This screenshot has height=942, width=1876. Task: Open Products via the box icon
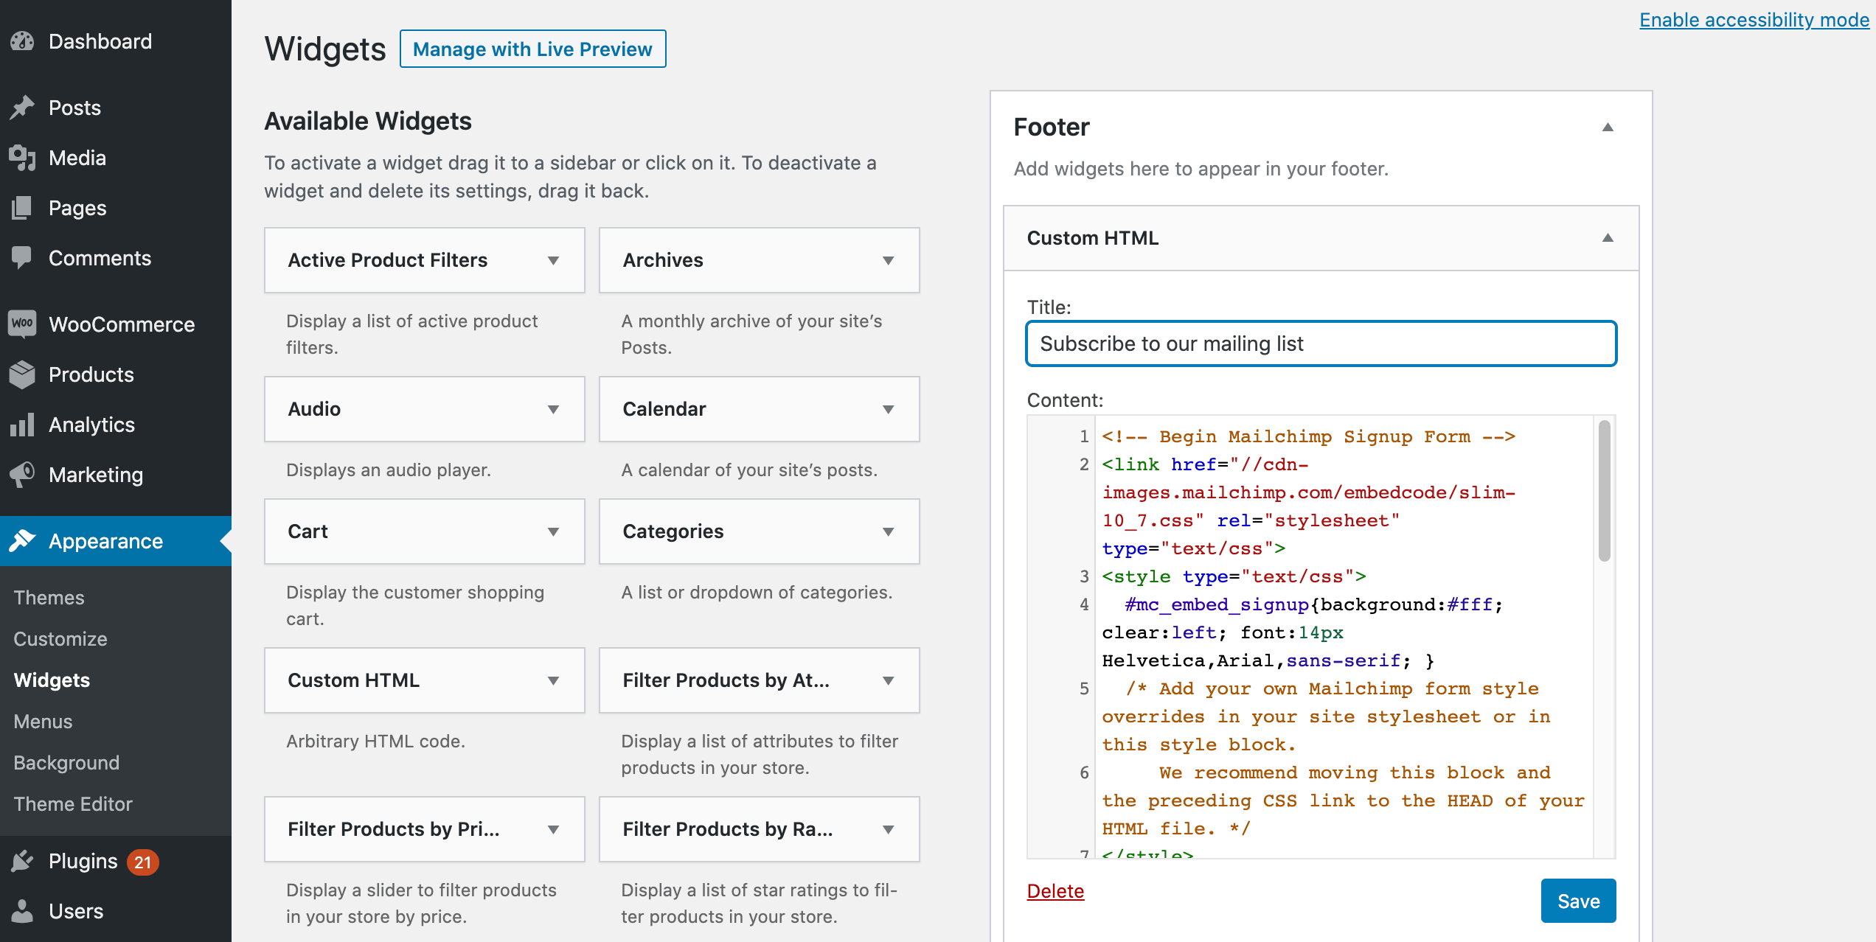[x=22, y=374]
